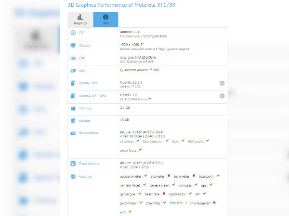The width and height of the screenshot is (289, 216).
Task: Click the GPU label
Action: click(x=82, y=71)
